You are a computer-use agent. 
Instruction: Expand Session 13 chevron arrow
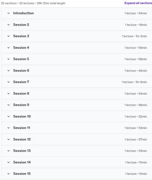pyautogui.click(x=8, y=151)
